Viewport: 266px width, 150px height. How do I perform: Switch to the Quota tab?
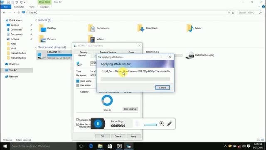(131, 52)
